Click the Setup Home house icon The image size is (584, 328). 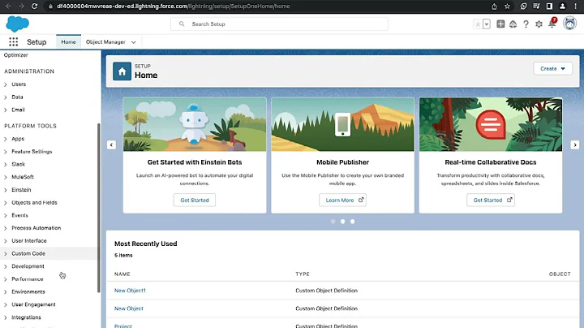click(122, 71)
